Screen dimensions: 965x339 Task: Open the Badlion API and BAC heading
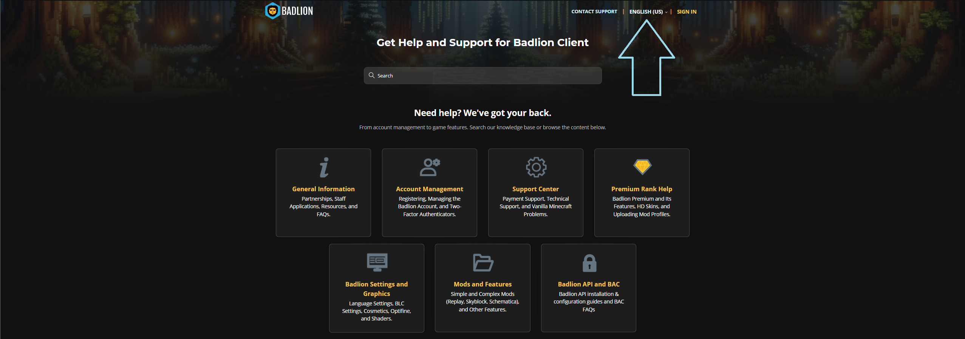(x=589, y=284)
